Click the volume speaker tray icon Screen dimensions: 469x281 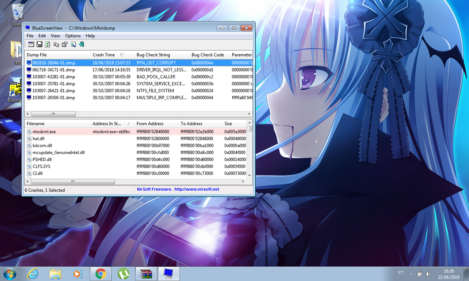[429, 274]
